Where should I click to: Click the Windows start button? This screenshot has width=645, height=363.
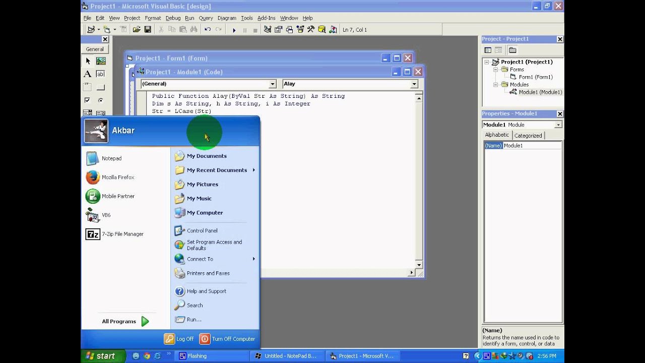pos(102,356)
